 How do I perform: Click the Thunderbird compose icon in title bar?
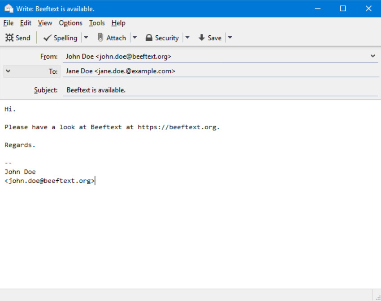pyautogui.click(x=9, y=8)
